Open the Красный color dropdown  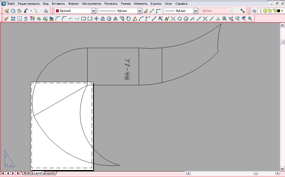click(x=93, y=11)
